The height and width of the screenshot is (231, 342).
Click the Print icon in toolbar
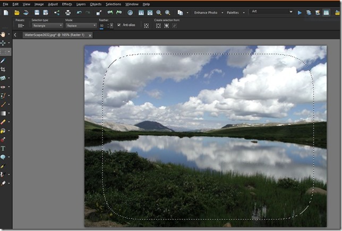tap(67, 12)
